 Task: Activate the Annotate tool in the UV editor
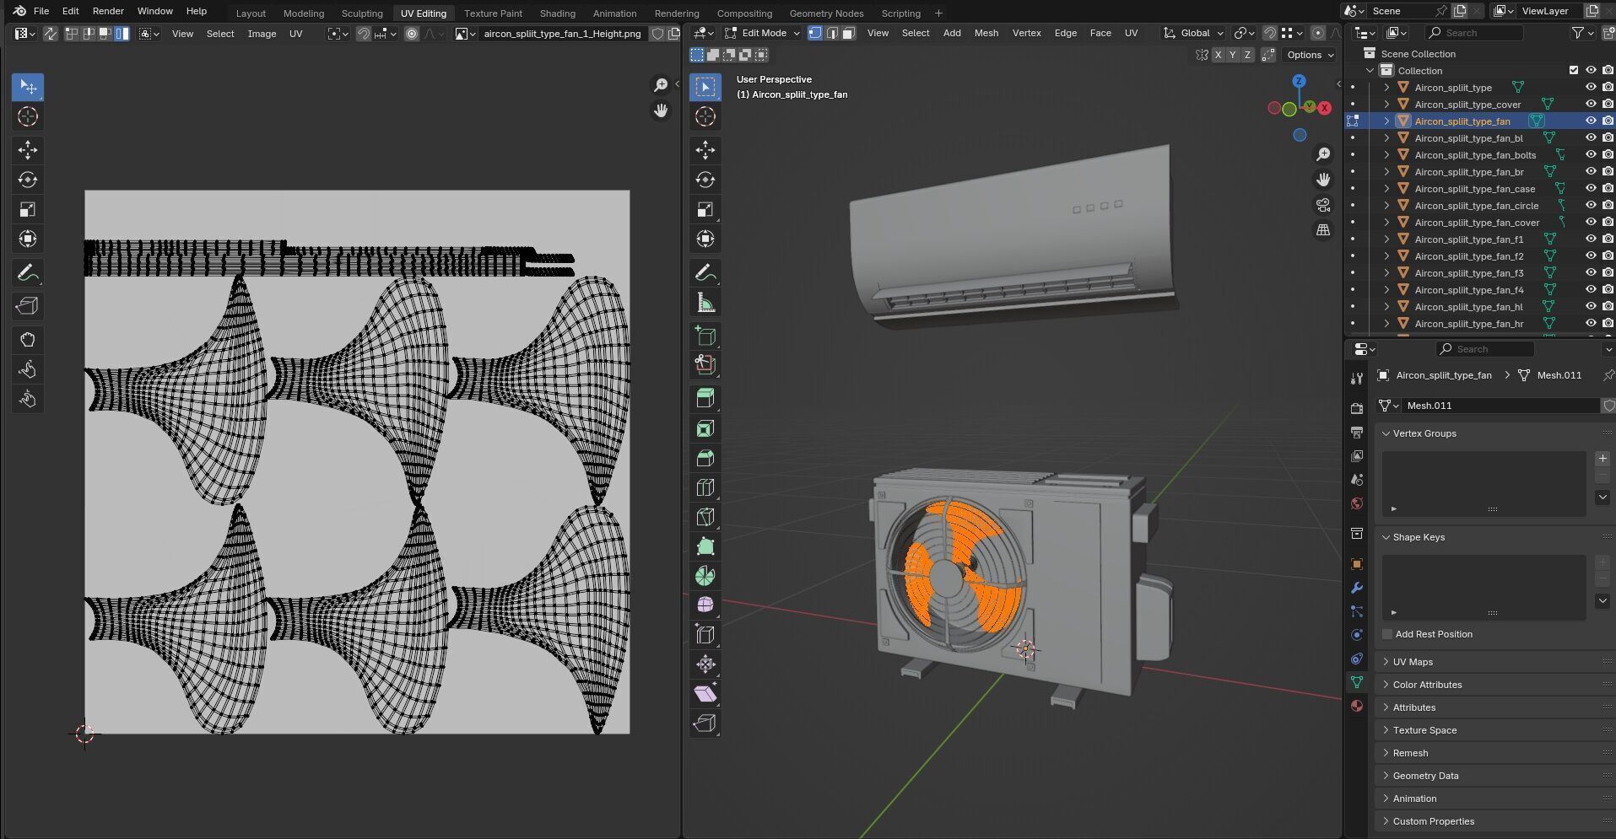point(28,272)
